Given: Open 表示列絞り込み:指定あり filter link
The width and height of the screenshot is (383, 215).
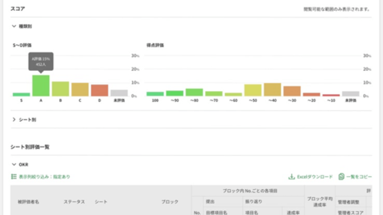Looking at the screenshot, I should [44, 176].
